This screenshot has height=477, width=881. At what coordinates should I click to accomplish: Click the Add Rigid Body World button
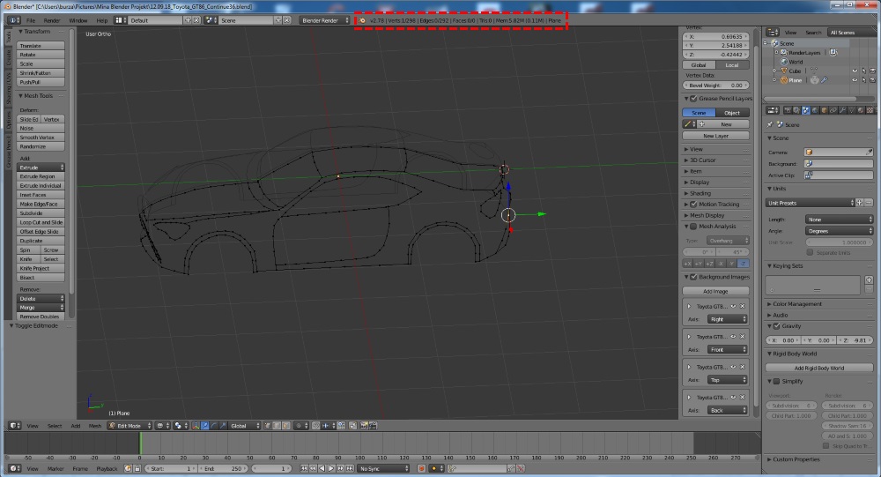(819, 368)
